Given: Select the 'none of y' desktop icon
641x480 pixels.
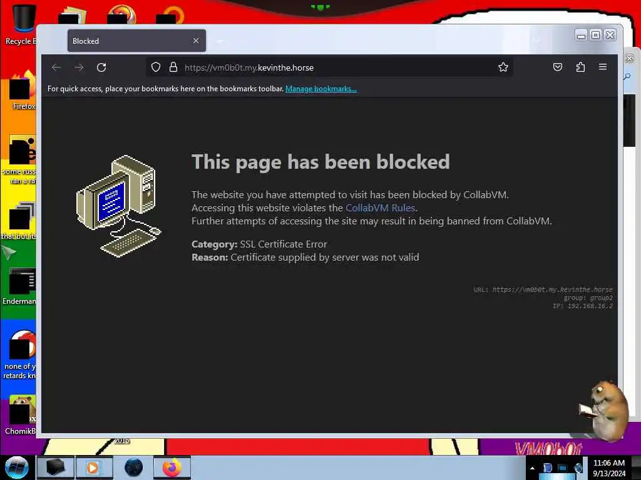Looking at the screenshot, I should tap(19, 354).
